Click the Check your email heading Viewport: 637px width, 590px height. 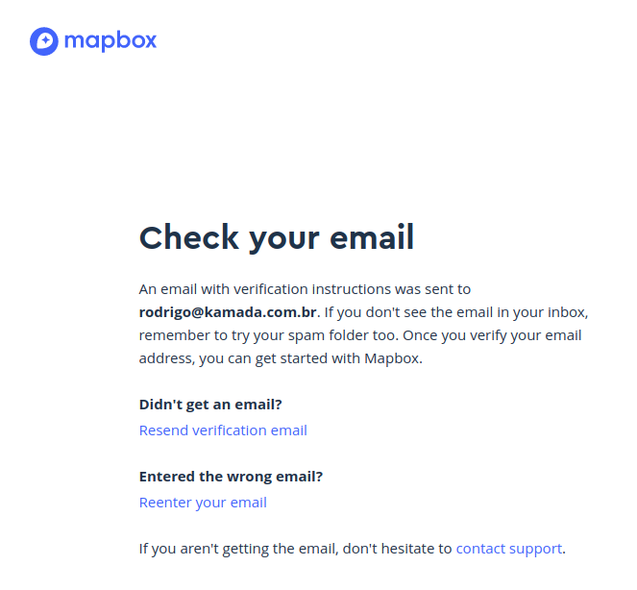[277, 237]
